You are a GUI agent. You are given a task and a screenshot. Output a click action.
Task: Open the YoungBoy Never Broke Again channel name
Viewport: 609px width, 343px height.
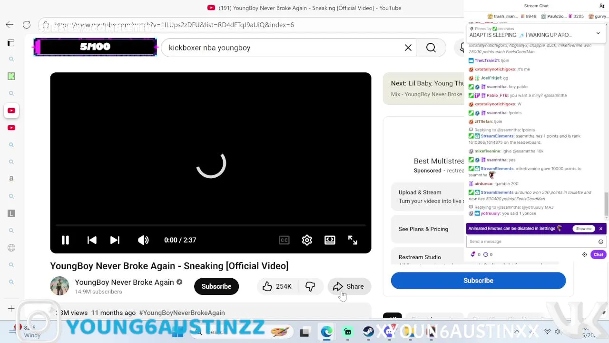[x=124, y=282]
